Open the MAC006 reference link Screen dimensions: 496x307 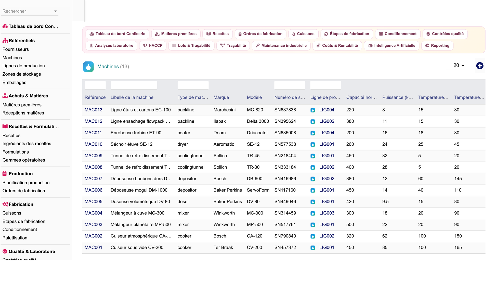94,190
